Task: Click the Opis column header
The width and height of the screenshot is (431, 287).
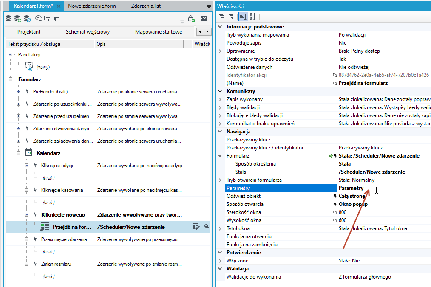Action: tap(139, 44)
